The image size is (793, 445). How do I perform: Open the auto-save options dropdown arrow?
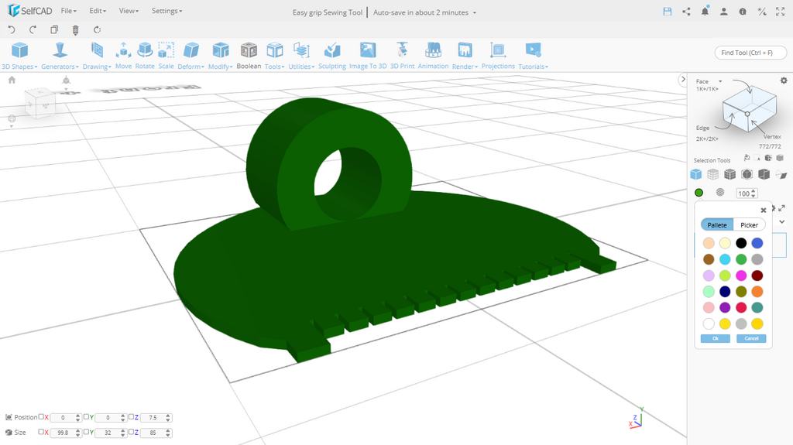click(x=475, y=12)
